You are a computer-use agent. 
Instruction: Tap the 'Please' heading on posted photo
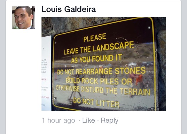(x=95, y=38)
